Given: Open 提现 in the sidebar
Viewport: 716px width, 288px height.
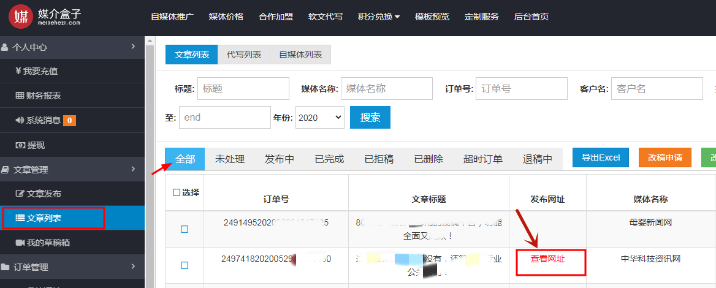Looking at the screenshot, I should pyautogui.click(x=72, y=145).
